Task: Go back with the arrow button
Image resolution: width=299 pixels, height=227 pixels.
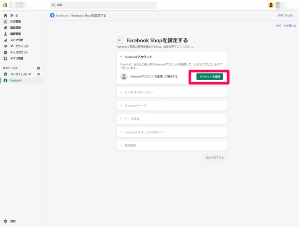Action: click(x=120, y=40)
